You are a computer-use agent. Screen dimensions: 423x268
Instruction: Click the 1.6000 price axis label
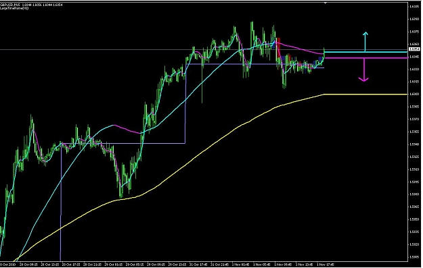click(x=414, y=95)
